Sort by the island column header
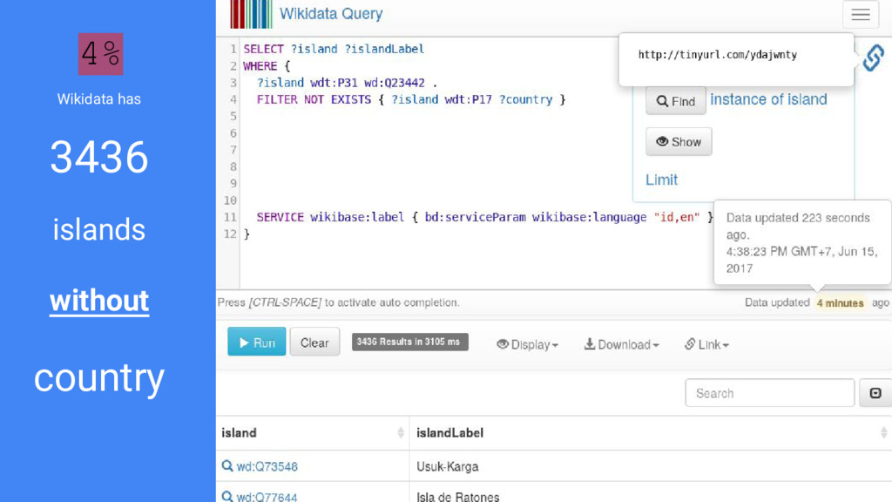The width and height of the screenshot is (892, 502). tap(313, 433)
